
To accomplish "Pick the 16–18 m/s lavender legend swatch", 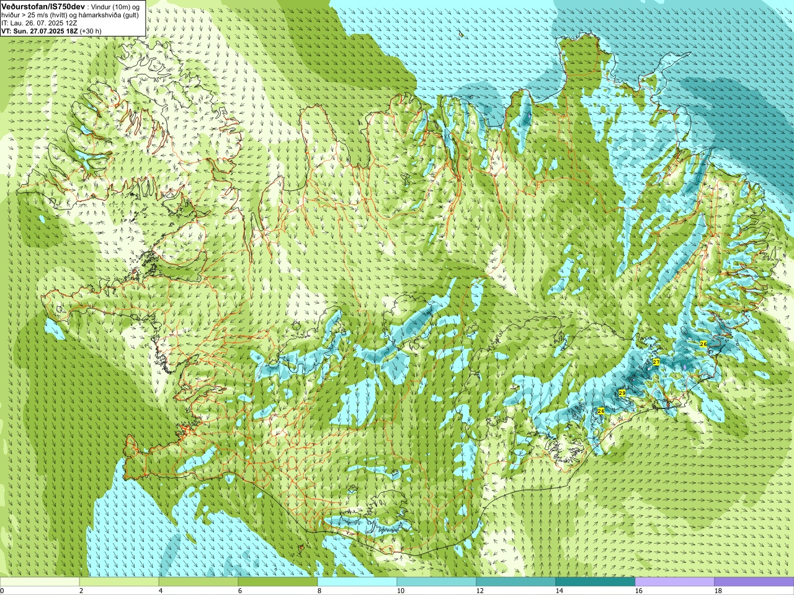I will point(675,582).
